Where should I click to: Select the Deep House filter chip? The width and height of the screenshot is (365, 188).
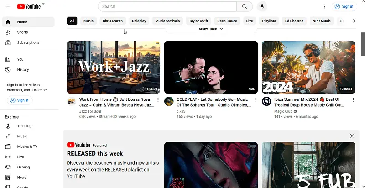click(227, 21)
